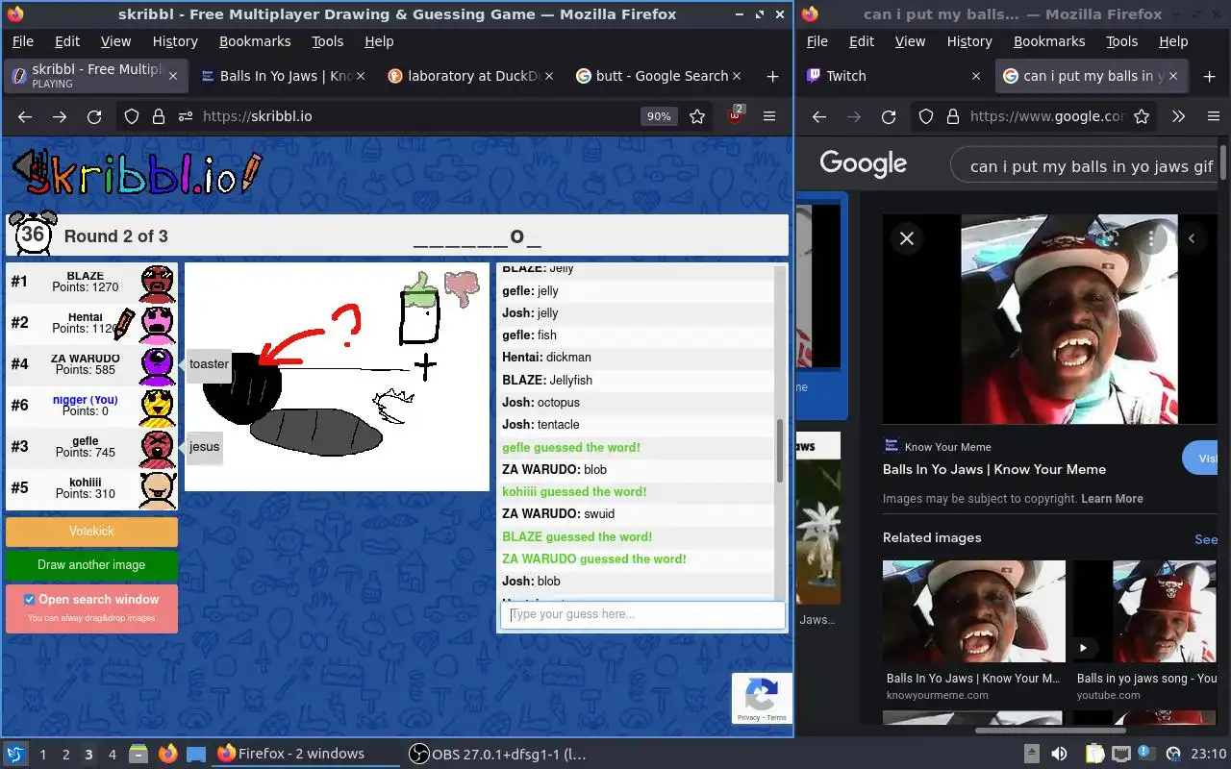Viewport: 1231px width, 769px height.
Task: Open the File menu in the skribbl window
Action: pos(22,41)
